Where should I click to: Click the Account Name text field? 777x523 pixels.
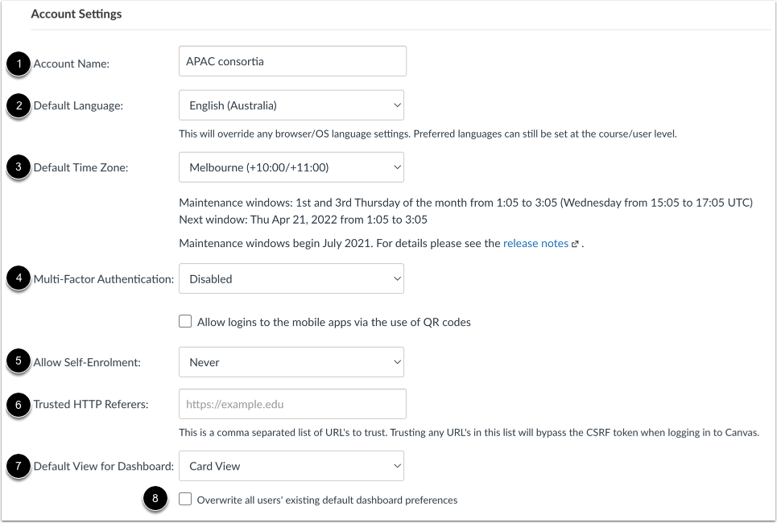point(291,60)
